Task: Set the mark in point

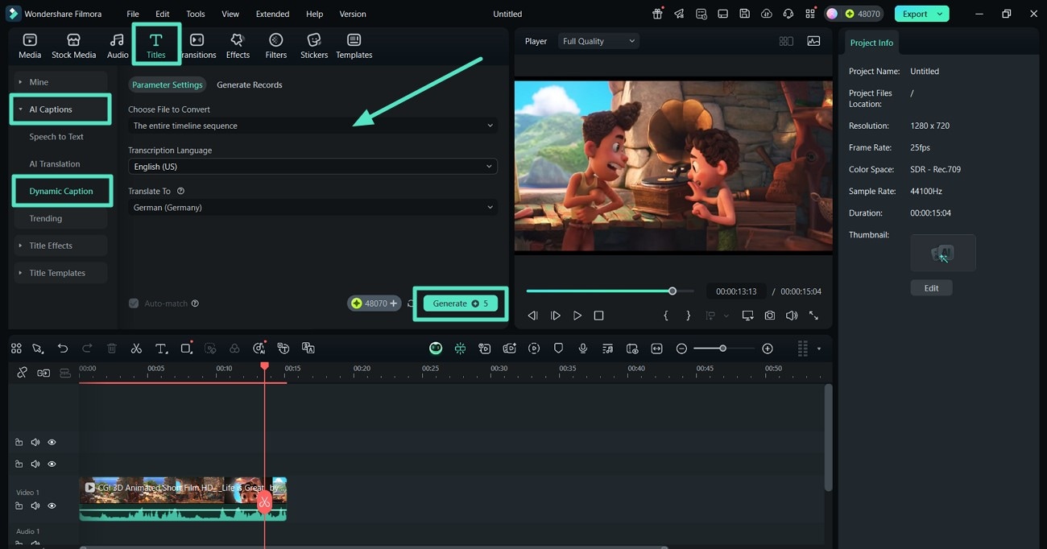Action: (x=666, y=316)
